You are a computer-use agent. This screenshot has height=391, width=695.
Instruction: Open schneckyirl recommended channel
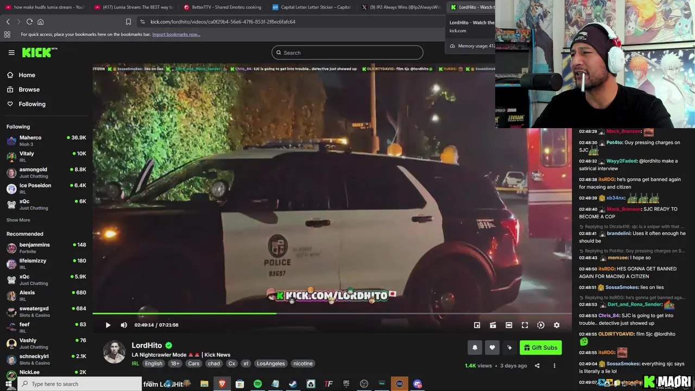click(x=46, y=360)
